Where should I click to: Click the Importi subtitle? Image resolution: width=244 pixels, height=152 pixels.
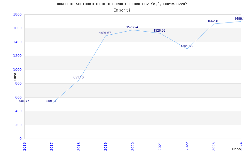[x=122, y=10]
